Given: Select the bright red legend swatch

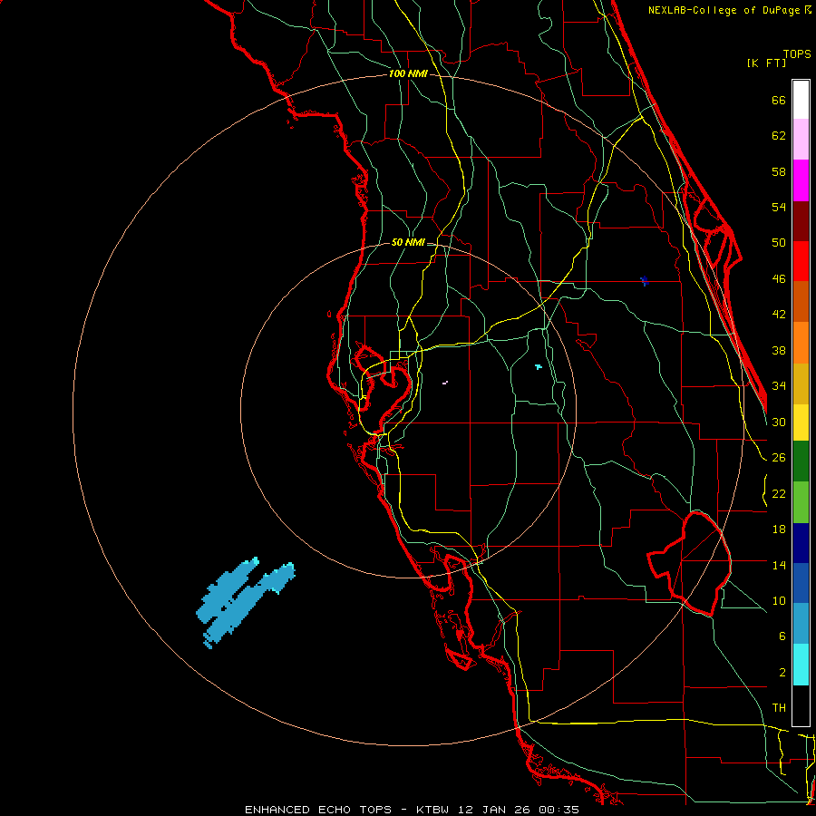Looking at the screenshot, I should pyautogui.click(x=801, y=261).
